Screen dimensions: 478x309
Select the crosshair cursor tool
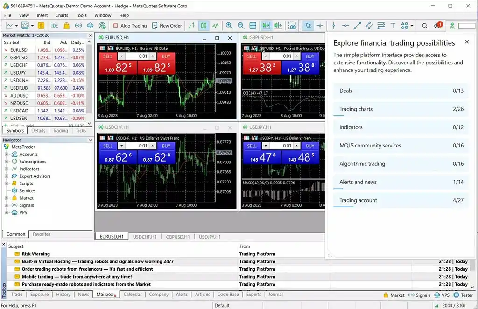click(x=320, y=26)
